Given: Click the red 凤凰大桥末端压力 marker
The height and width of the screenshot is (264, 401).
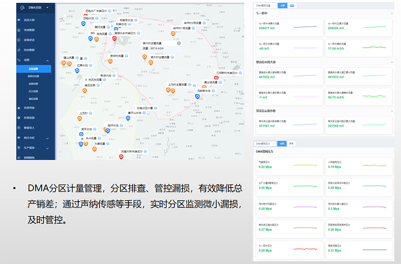Looking at the screenshot, I should point(121,157).
